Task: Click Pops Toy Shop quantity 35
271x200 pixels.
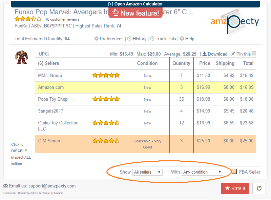Action: pyautogui.click(x=181, y=99)
